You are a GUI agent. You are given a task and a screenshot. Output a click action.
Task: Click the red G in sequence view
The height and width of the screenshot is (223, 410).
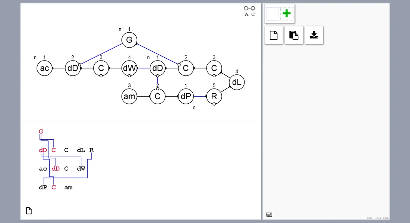tap(41, 132)
